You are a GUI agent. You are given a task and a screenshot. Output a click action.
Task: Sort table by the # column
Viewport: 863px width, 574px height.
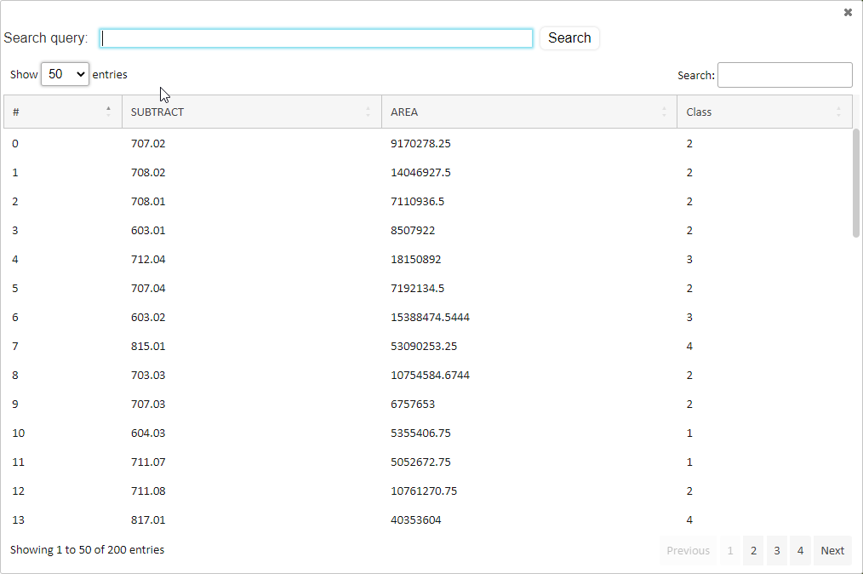(x=63, y=112)
